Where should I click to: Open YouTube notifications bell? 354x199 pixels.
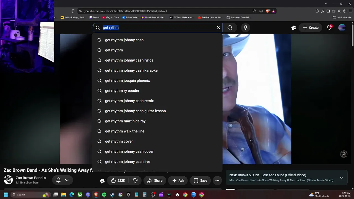[329, 28]
